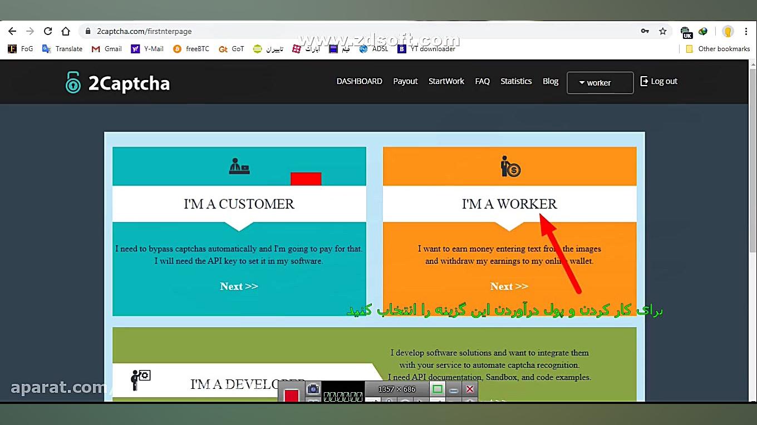Open the Gmail bookmark
757x425 pixels.
(106, 49)
